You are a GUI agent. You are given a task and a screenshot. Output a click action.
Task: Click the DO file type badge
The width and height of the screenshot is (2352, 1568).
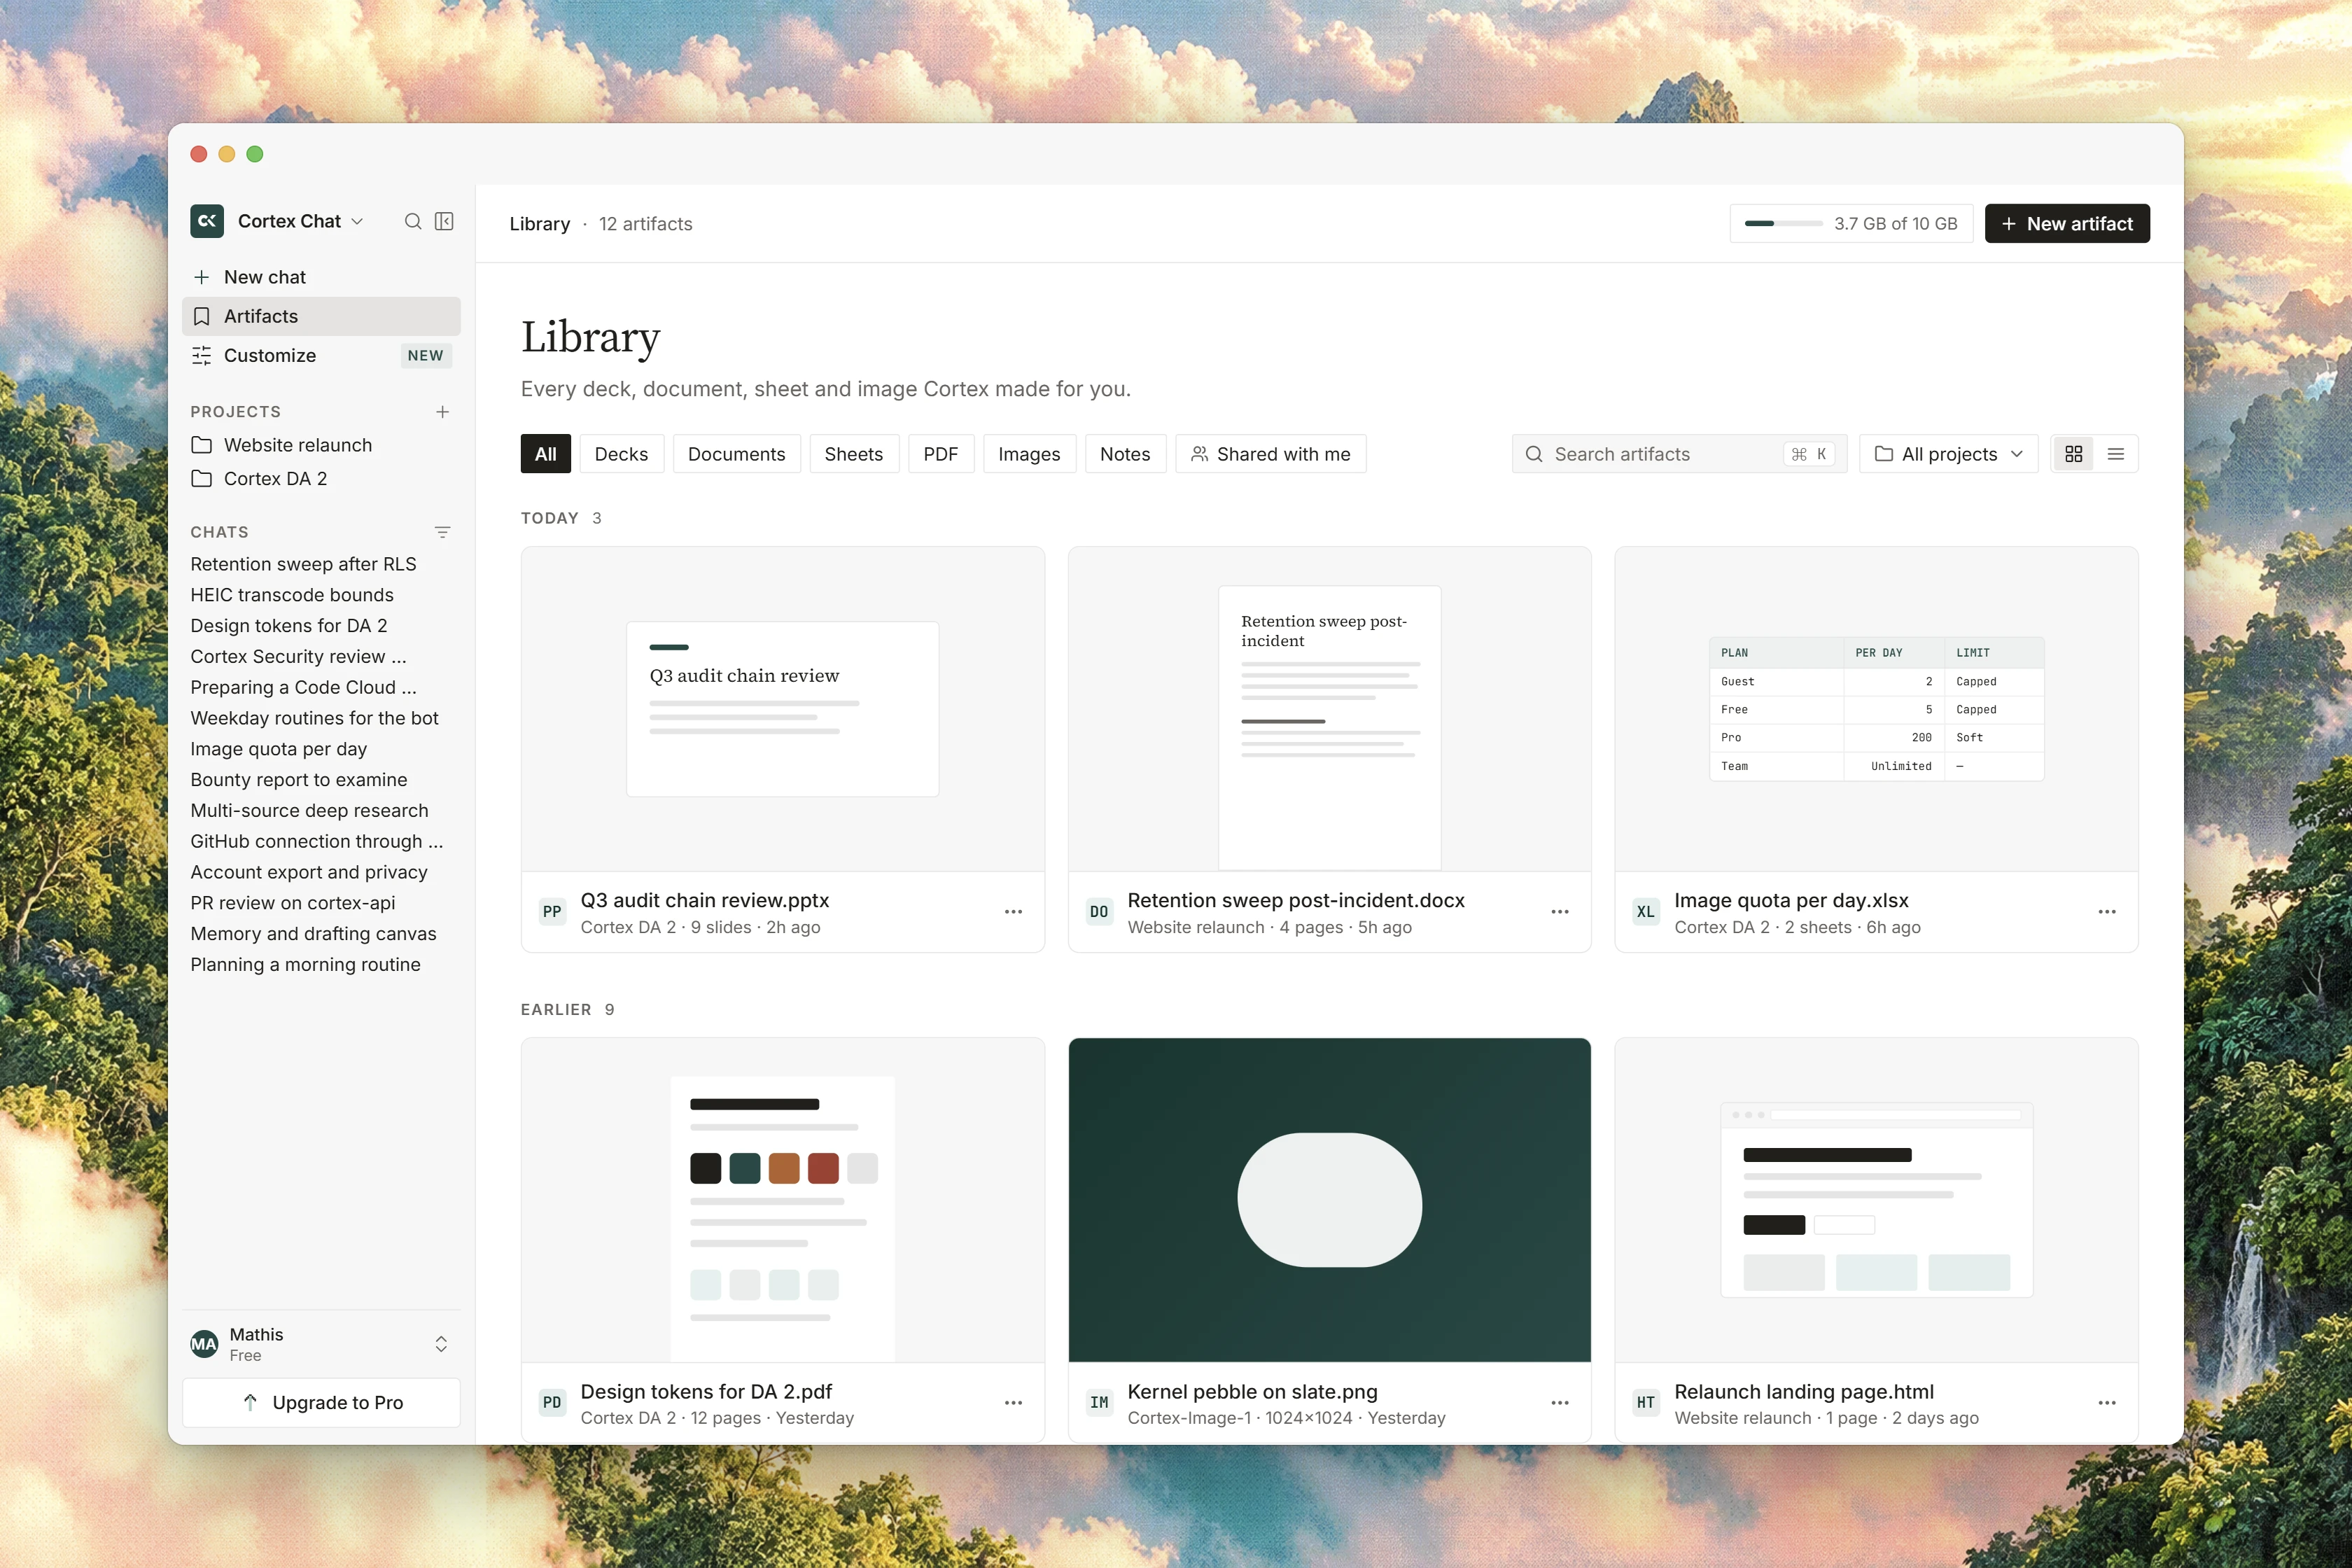(1099, 912)
